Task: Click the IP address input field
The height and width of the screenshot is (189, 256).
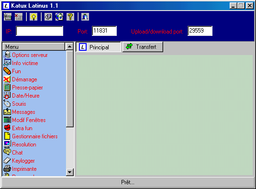Action: tap(40, 31)
